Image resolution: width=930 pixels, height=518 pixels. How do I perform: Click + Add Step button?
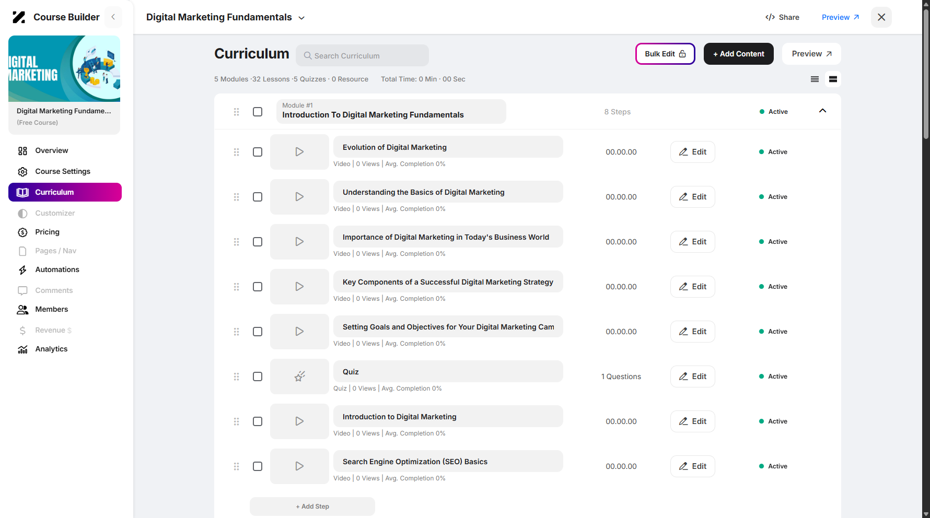312,507
